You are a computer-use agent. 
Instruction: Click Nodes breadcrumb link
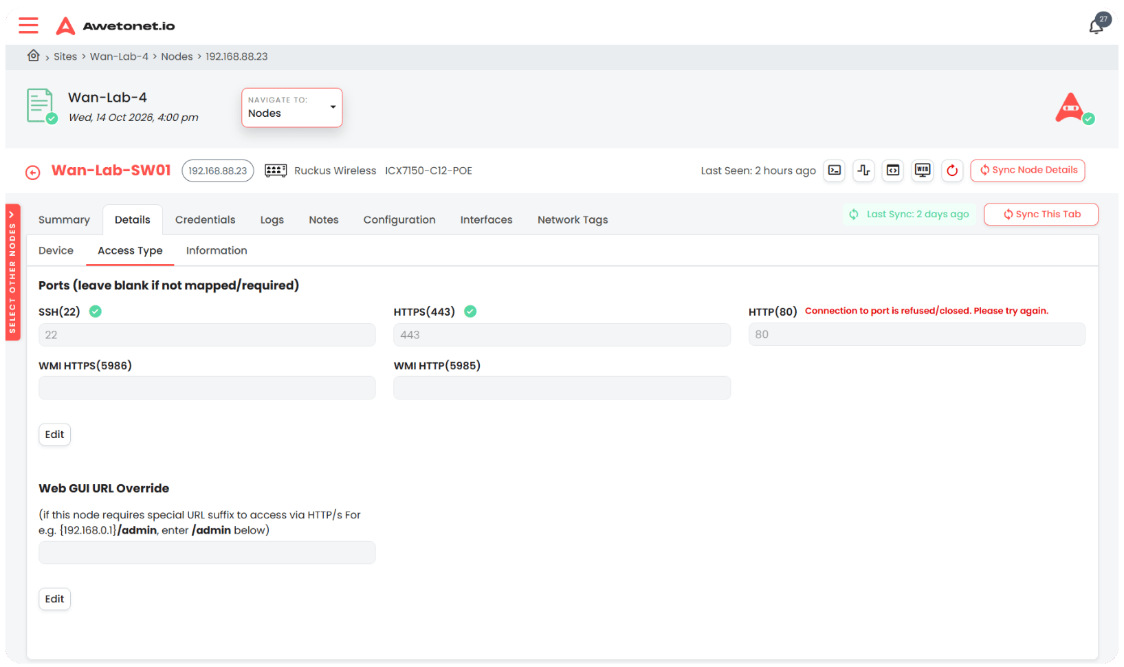pos(177,56)
